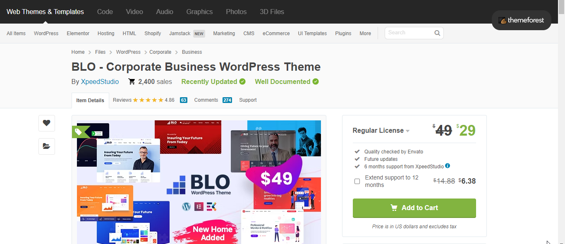Click the Recently Updated checkmark badge
The width and height of the screenshot is (565, 244).
(x=242, y=81)
